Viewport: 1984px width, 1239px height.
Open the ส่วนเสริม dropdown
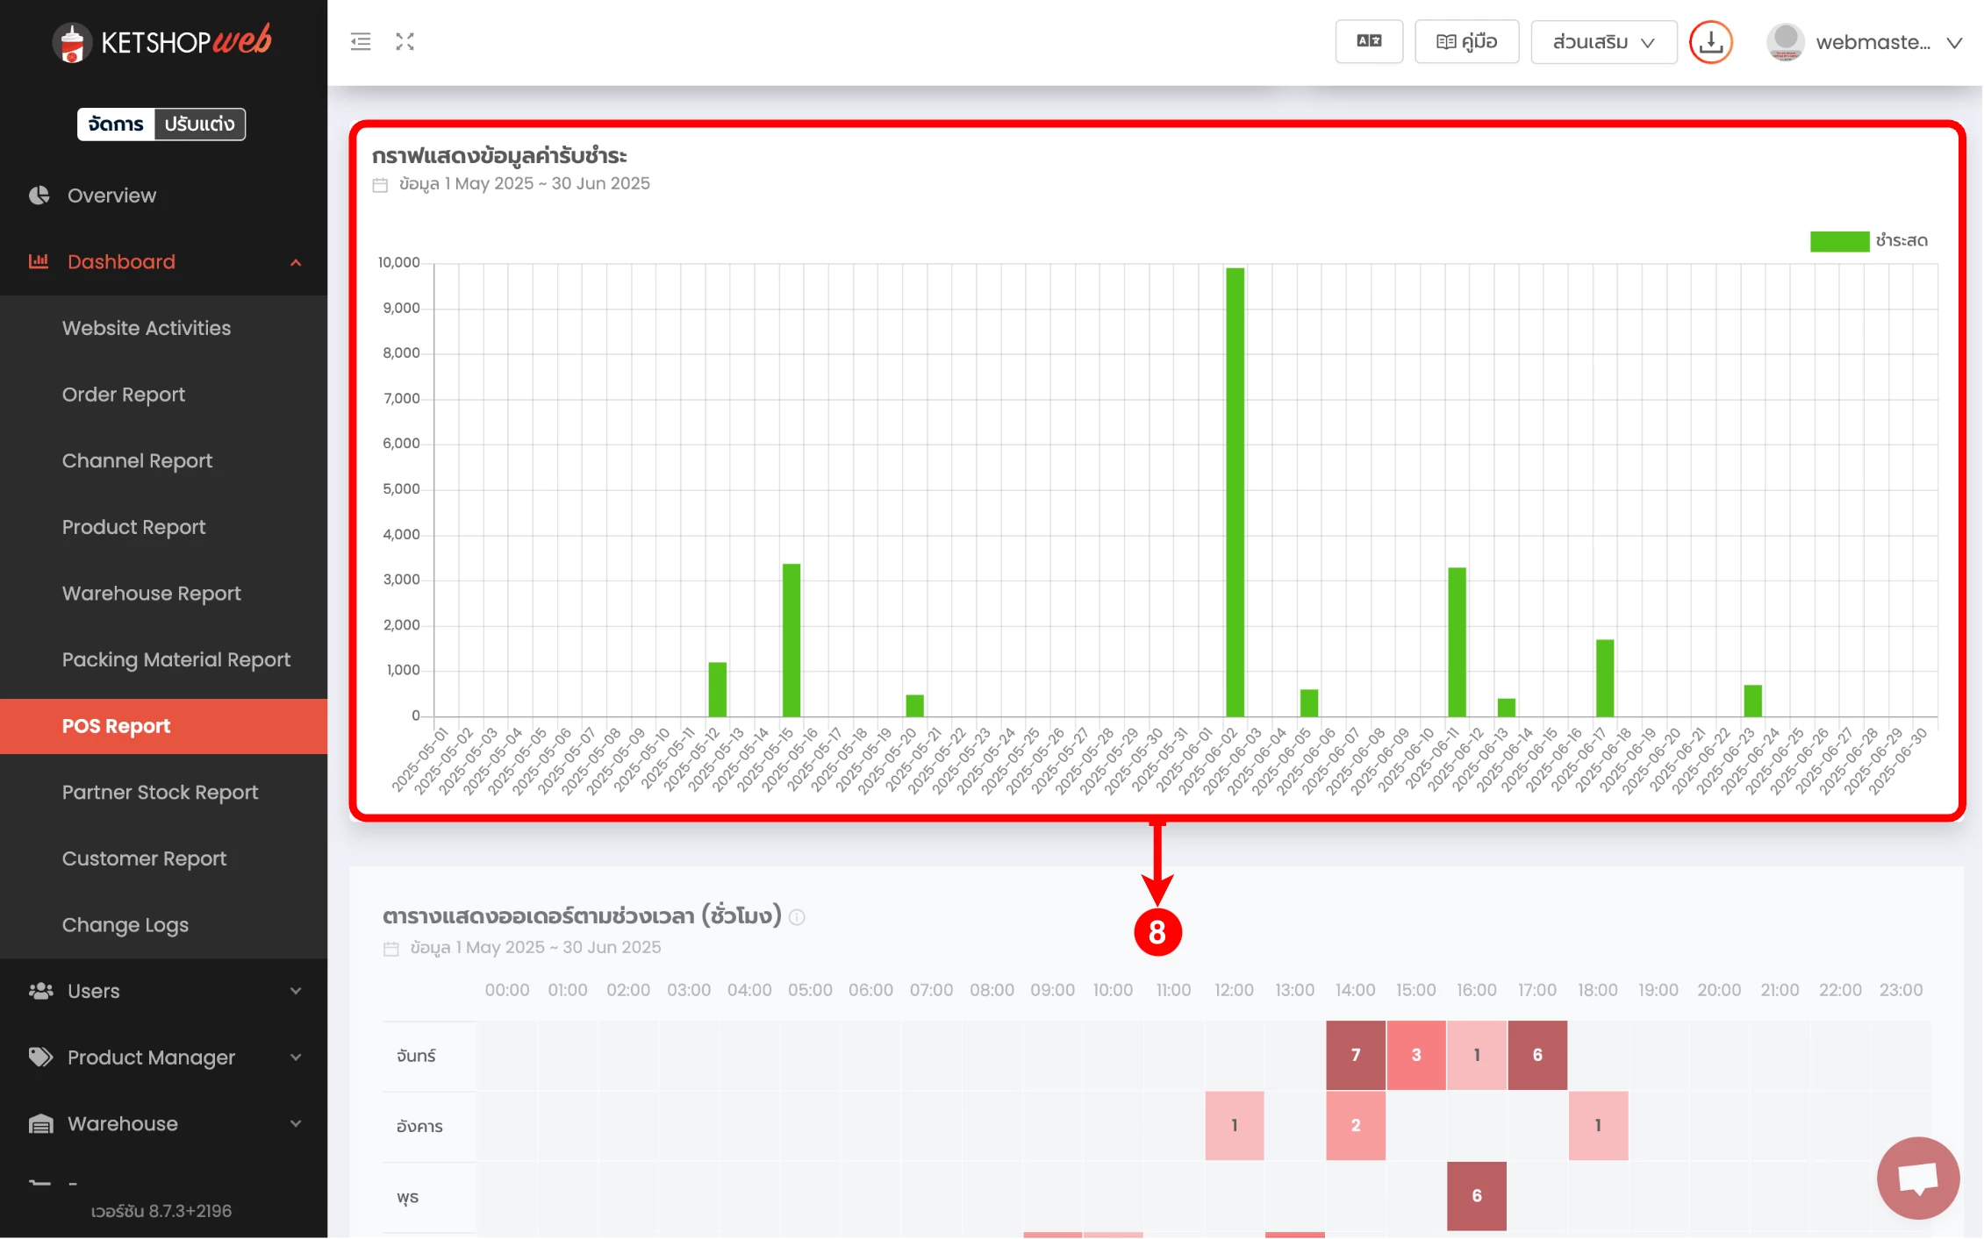point(1602,42)
